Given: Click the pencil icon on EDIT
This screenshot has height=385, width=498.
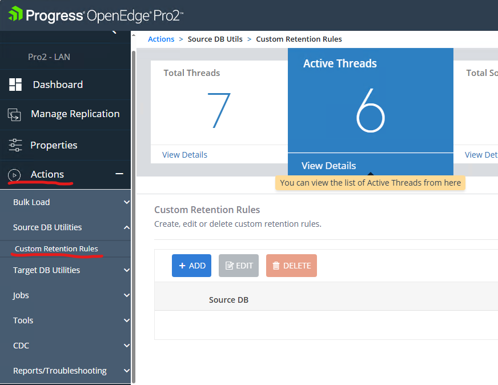Looking at the screenshot, I should pos(230,266).
